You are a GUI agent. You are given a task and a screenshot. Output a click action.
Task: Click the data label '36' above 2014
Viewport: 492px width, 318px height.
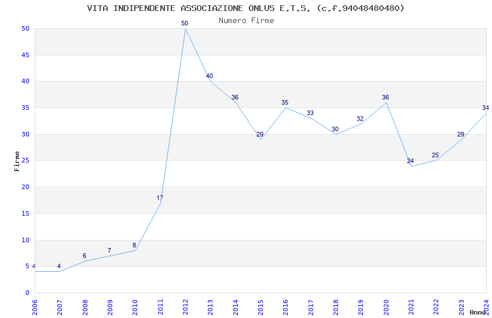click(234, 97)
